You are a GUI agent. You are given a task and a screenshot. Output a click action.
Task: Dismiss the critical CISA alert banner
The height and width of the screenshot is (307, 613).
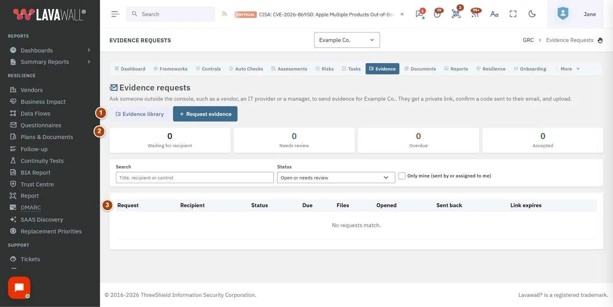(x=402, y=14)
